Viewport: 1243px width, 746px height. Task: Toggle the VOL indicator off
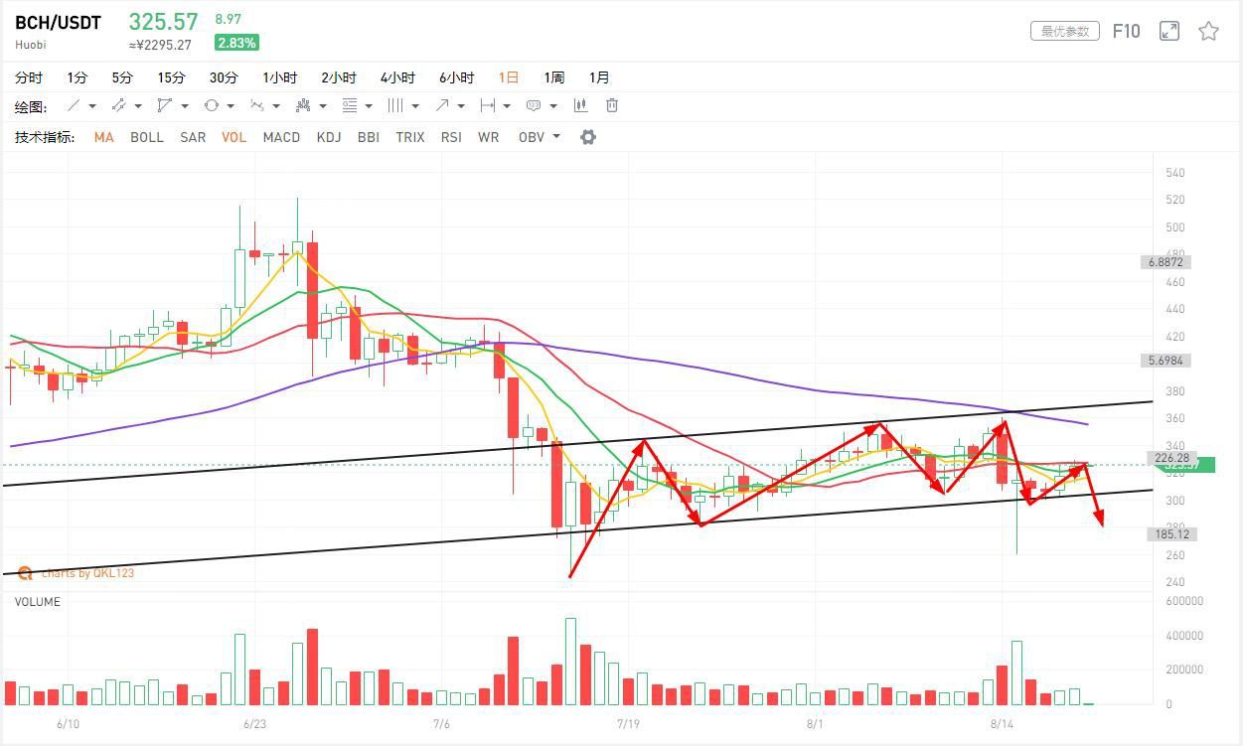click(233, 137)
